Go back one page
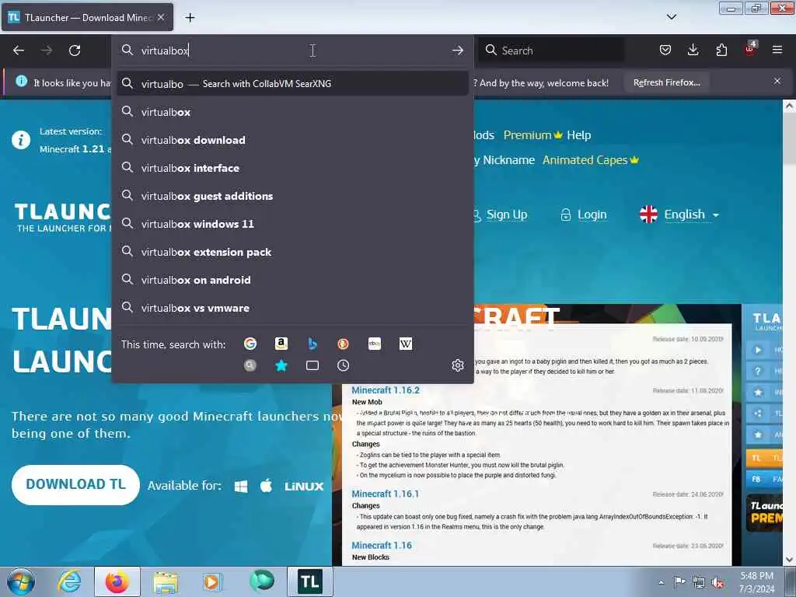Screen dimensions: 796x597 pyautogui.click(x=19, y=51)
